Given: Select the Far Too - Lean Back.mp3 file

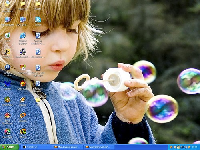Looking at the screenshot, I should click(x=38, y=68).
